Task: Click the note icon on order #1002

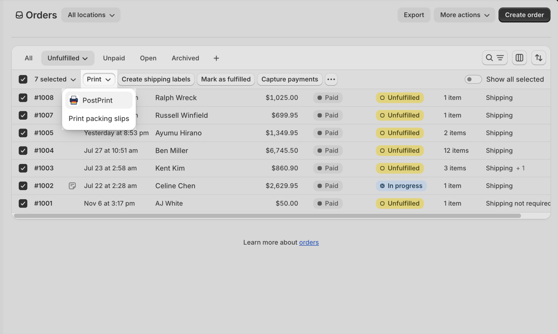Action: [x=72, y=186]
